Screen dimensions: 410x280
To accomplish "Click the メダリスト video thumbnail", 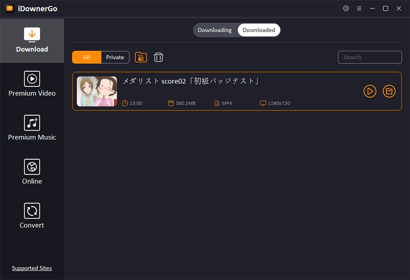I will click(x=97, y=91).
